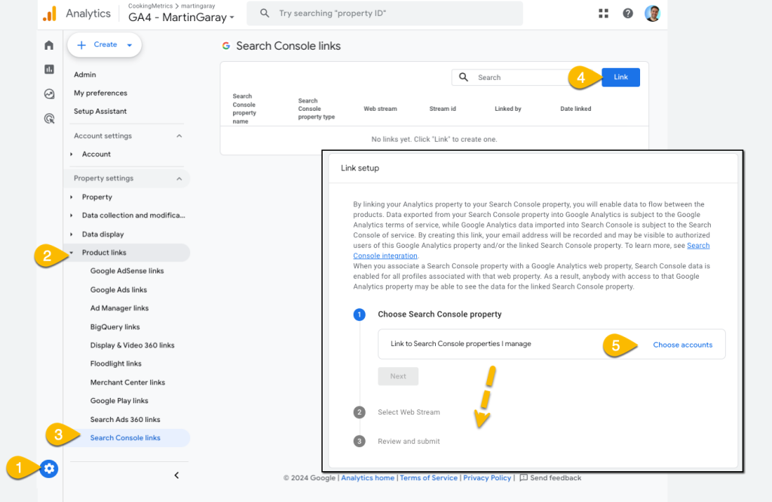Open Admin gear icon at bottom left

(49, 469)
